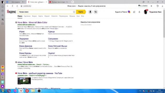Image resolution: width=165 pixels, height=93 pixels.
Task: Open file explorer folder in taskbar
Action: [33, 91]
